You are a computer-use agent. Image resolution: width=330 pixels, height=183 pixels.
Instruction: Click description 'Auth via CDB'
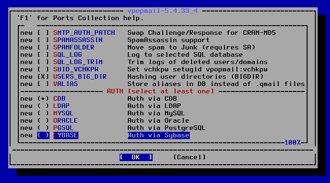pyautogui.click(x=152, y=99)
